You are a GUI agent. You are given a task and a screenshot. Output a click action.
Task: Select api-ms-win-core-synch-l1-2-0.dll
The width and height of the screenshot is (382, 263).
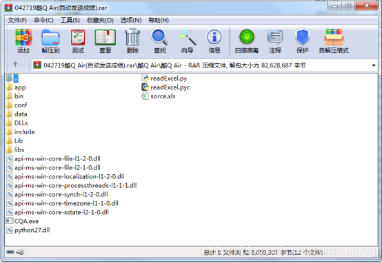[x=57, y=194]
